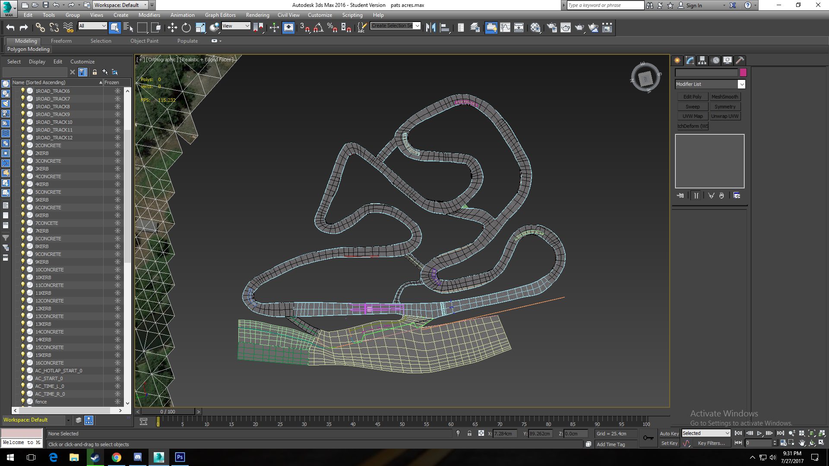The height and width of the screenshot is (466, 829).
Task: Click the Zoom Extents All Selected icon
Action: pos(822,433)
